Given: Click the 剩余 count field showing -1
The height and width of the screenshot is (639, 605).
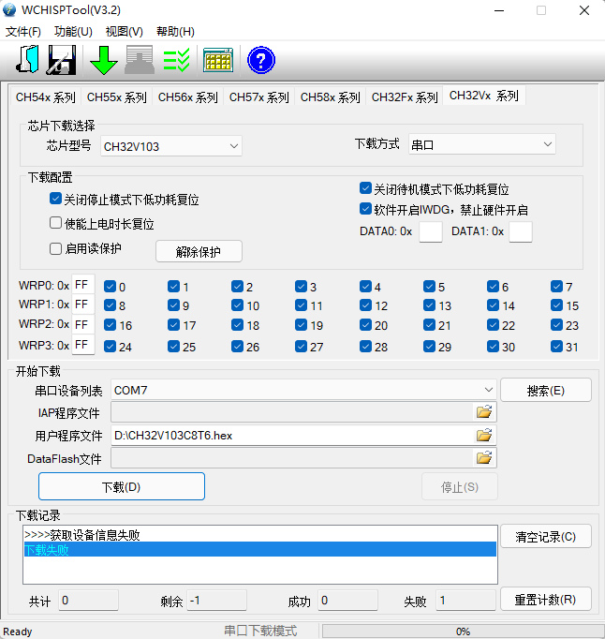Looking at the screenshot, I should click(x=216, y=601).
